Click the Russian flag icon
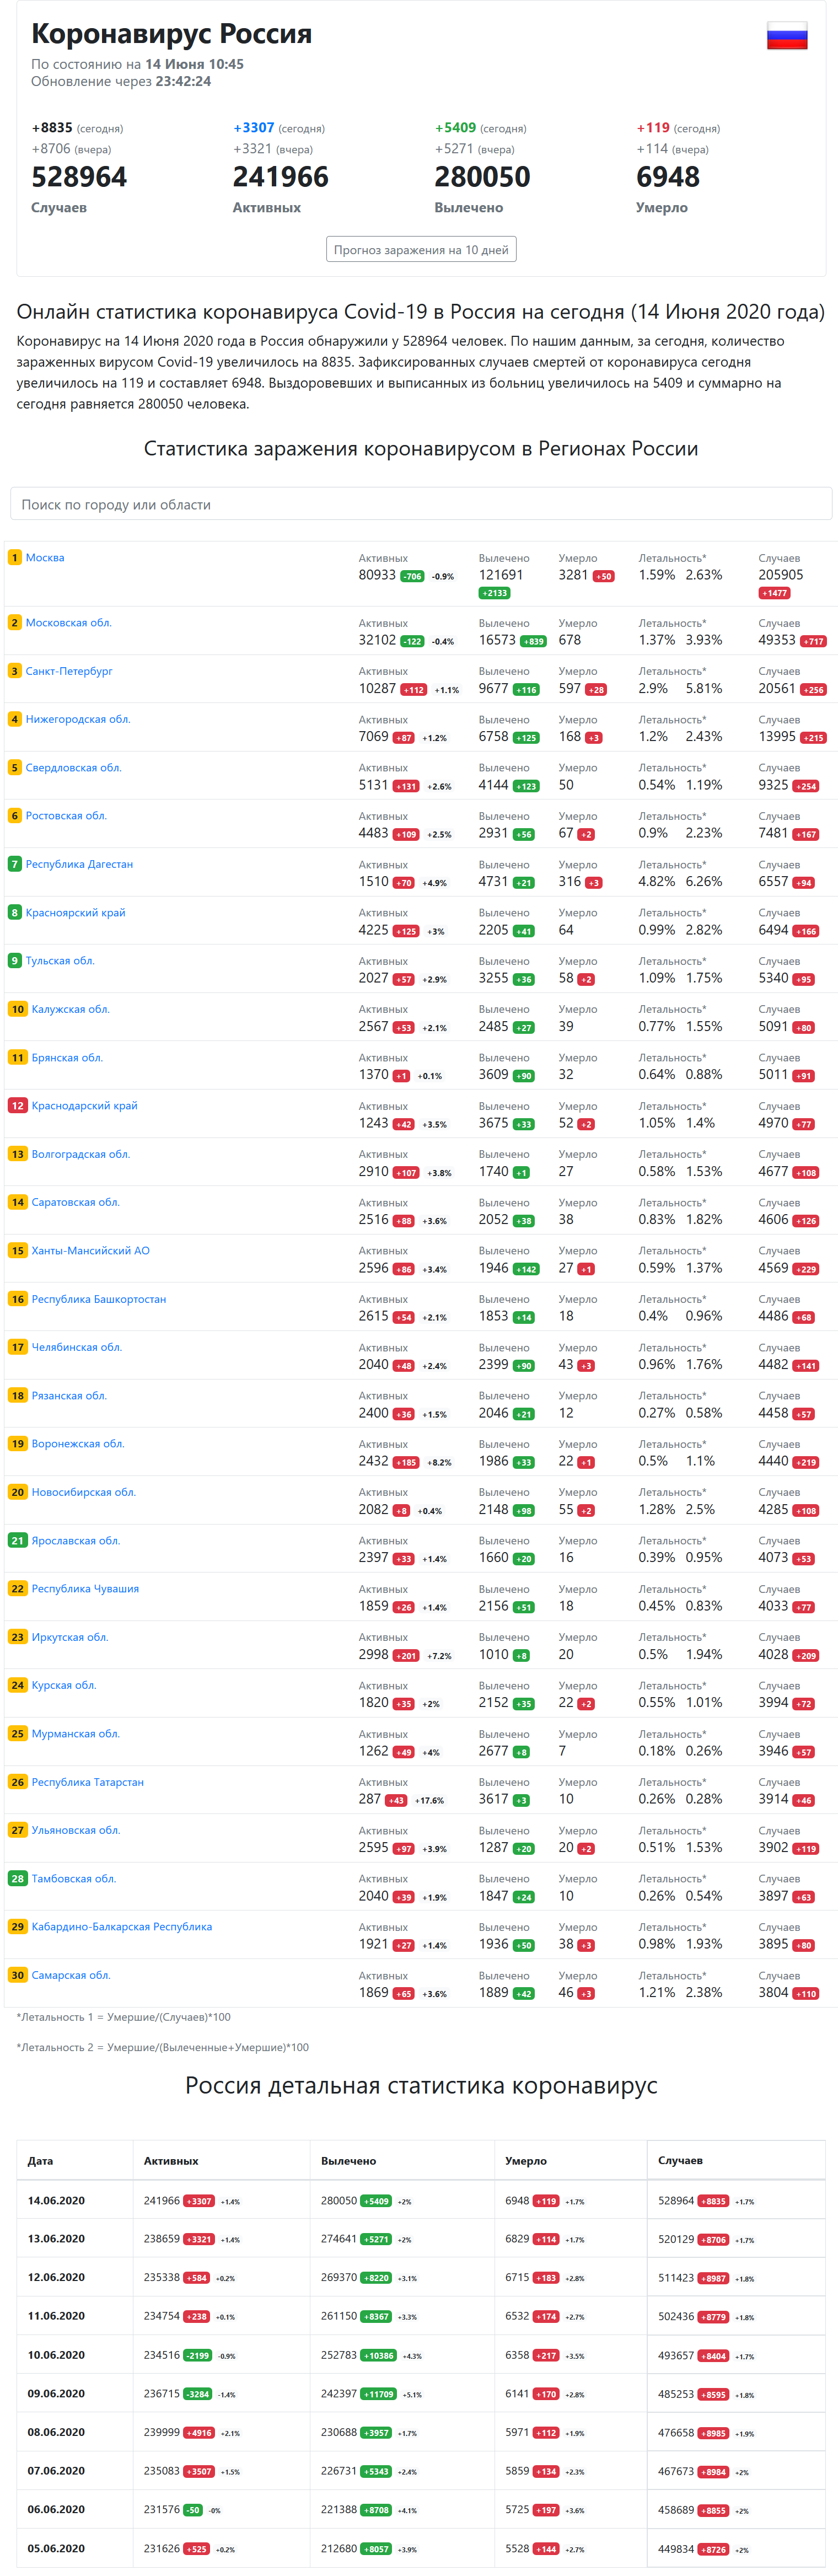Image resolution: width=838 pixels, height=2576 pixels. tap(787, 36)
